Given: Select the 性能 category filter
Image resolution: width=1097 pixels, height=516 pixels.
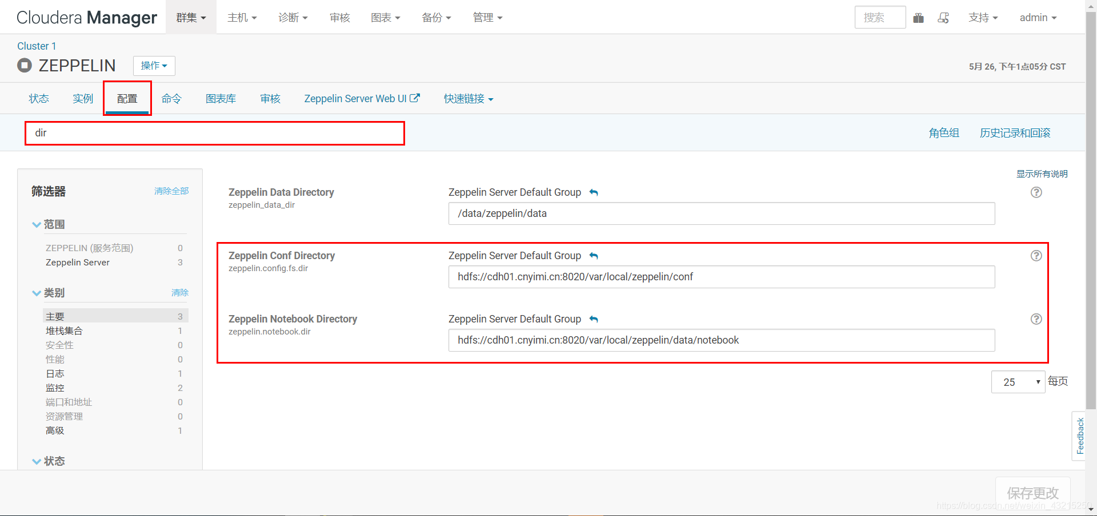Looking at the screenshot, I should 114,360.
